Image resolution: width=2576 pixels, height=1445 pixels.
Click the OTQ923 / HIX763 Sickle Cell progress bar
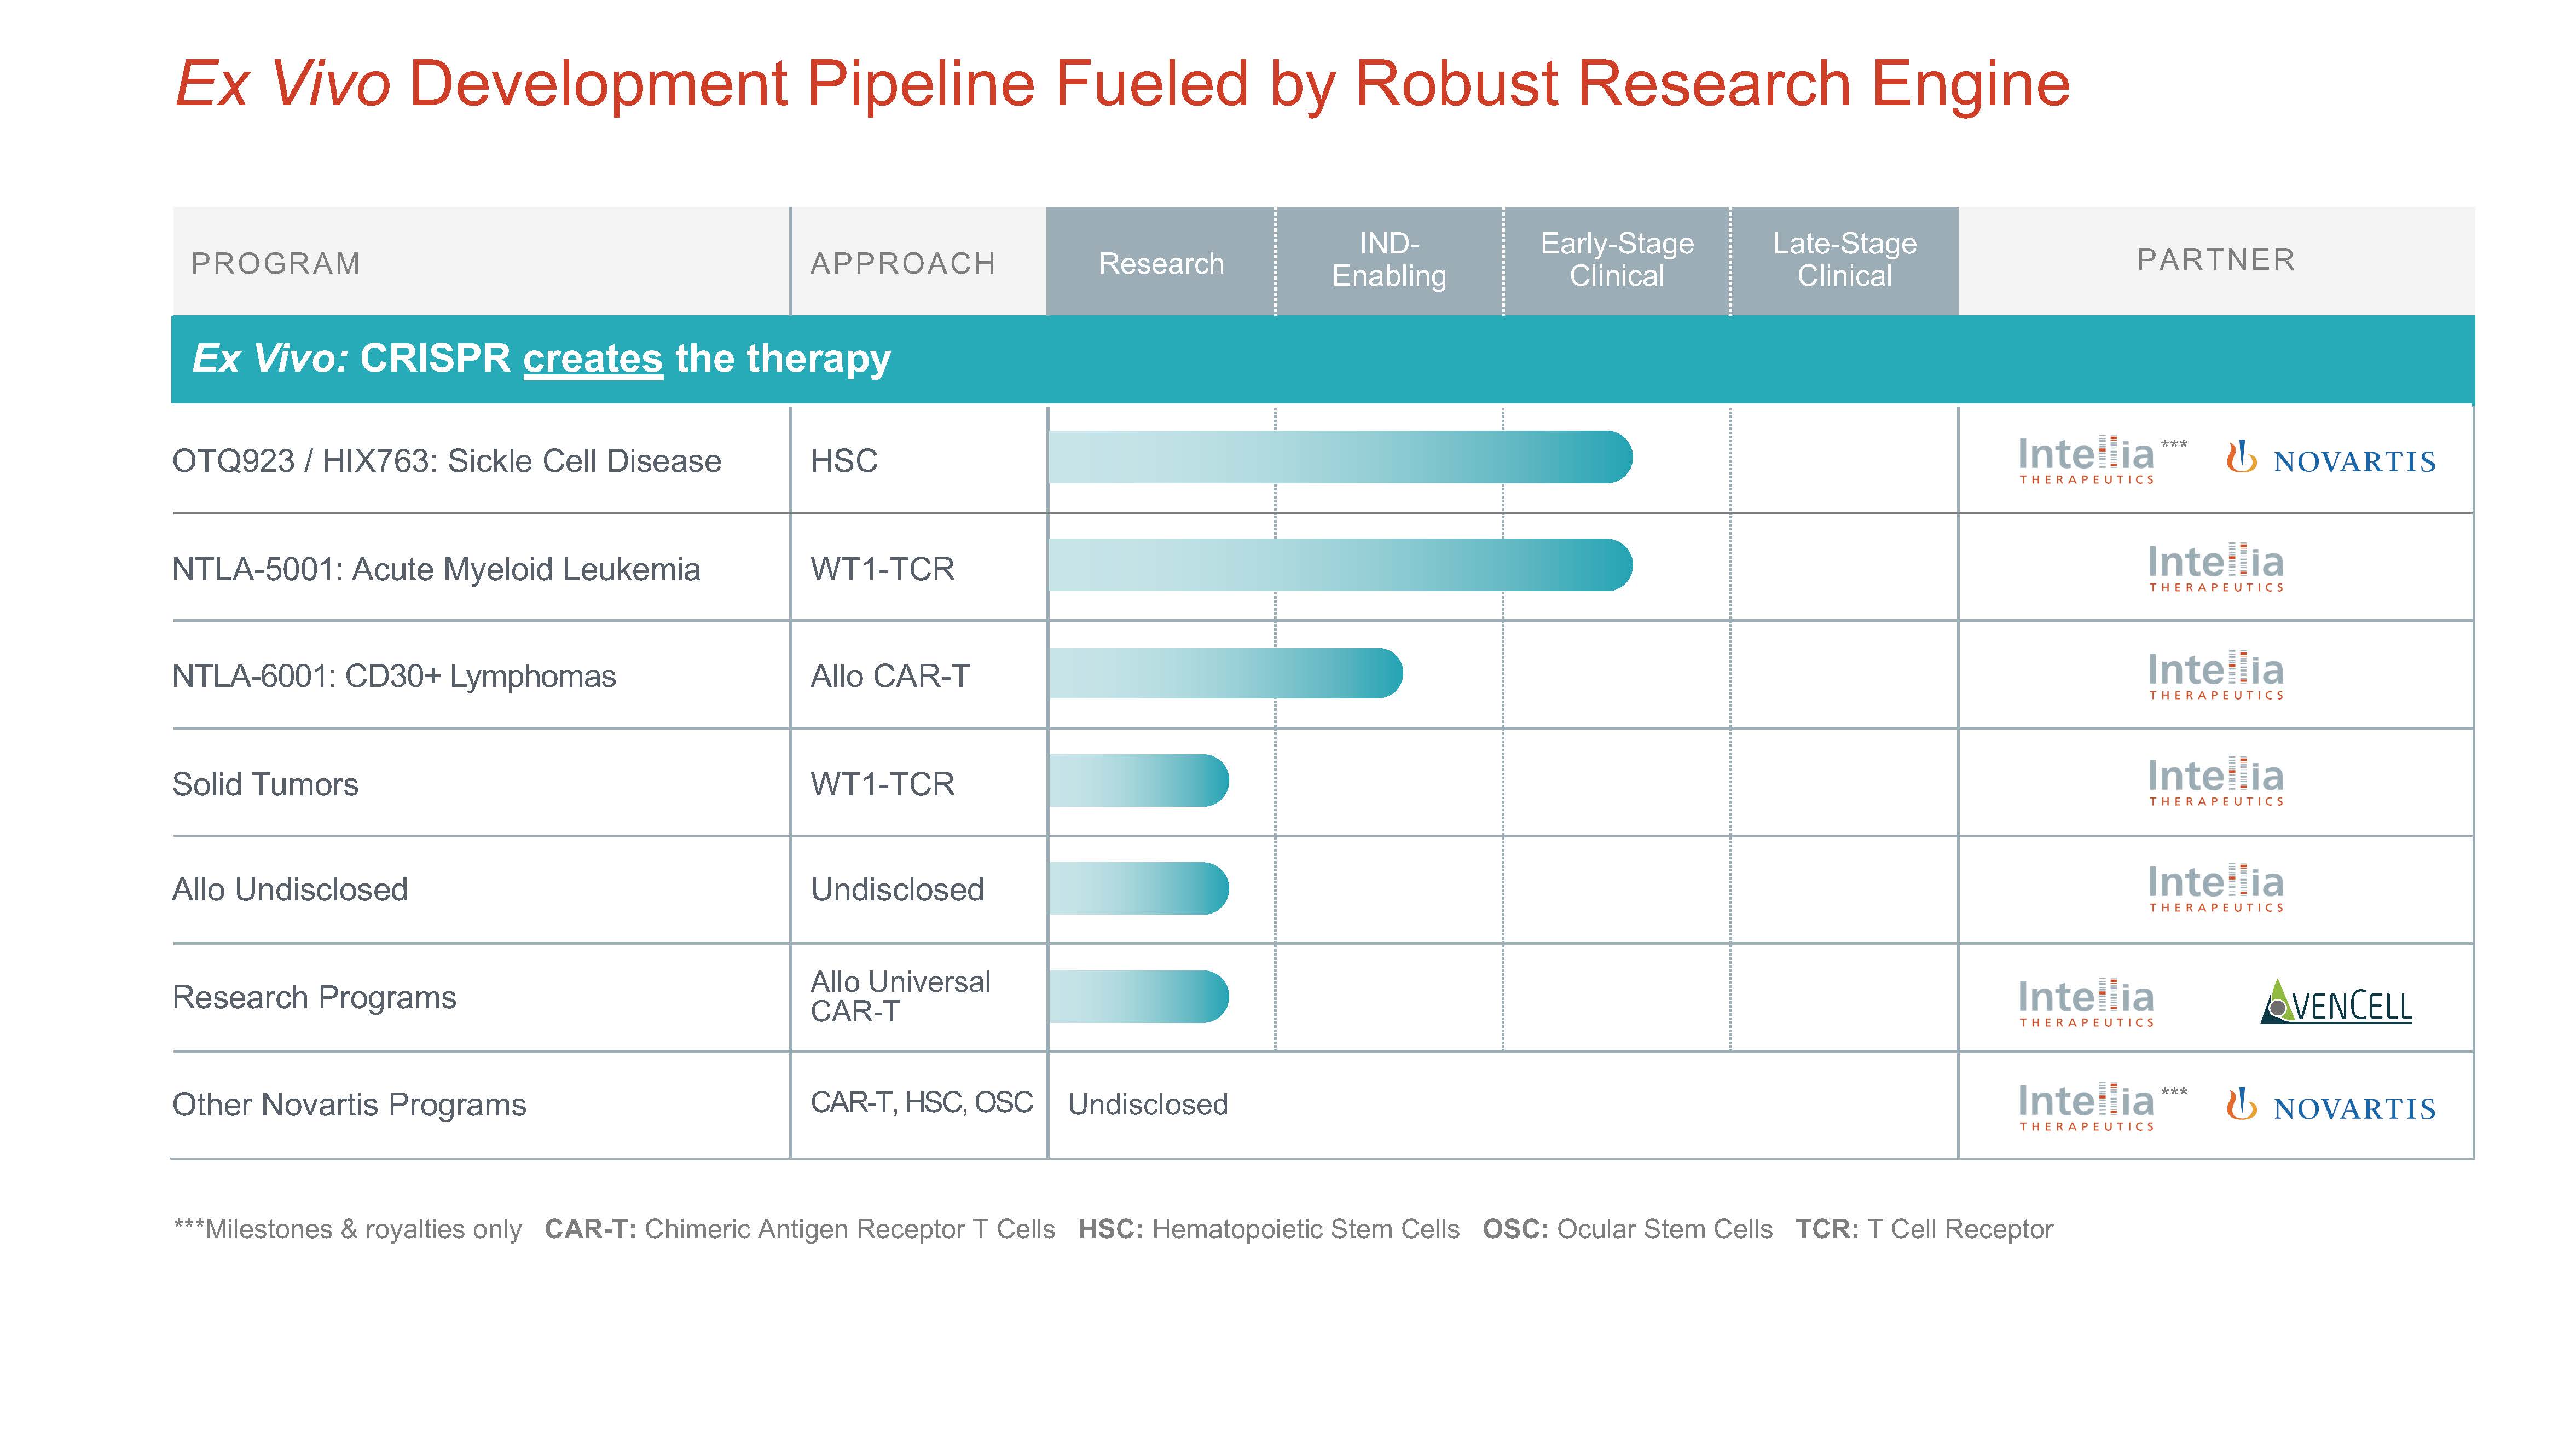click(x=1340, y=457)
